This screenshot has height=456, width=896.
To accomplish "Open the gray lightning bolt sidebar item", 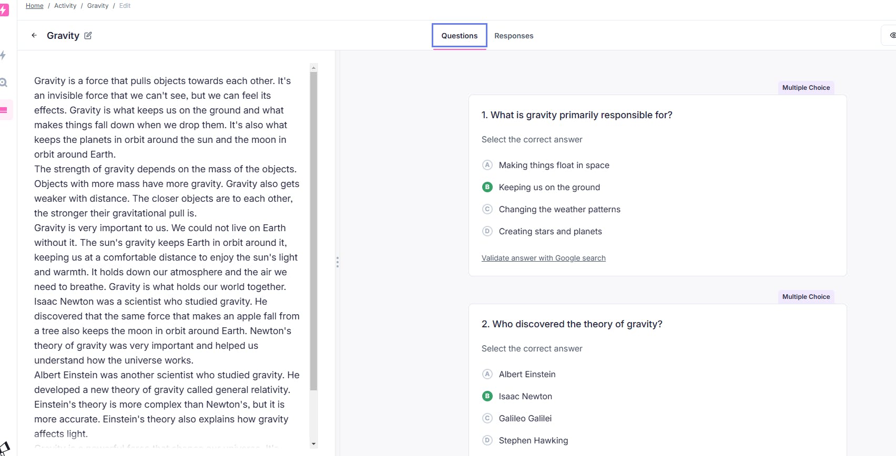I will pos(3,55).
